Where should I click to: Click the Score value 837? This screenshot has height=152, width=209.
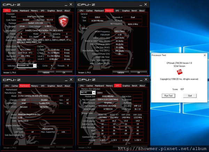pyautogui.click(x=182, y=89)
